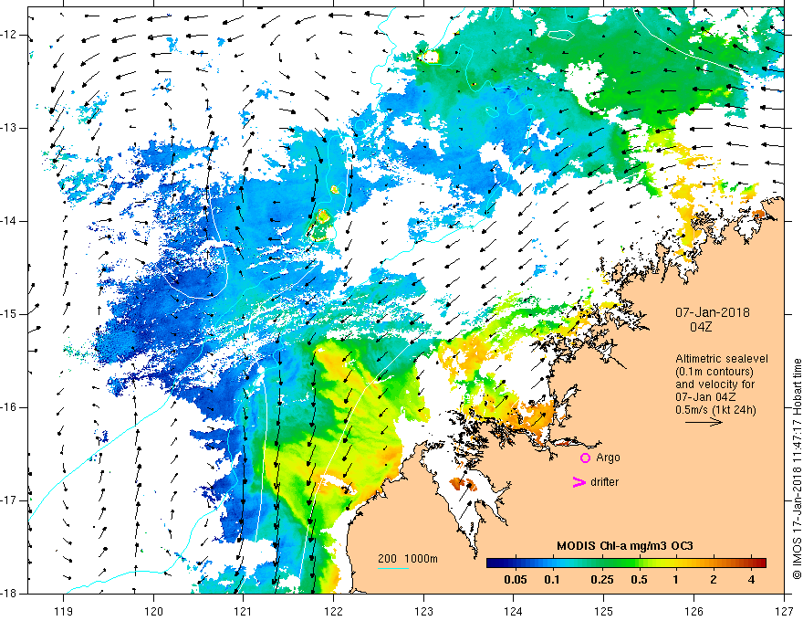Click the 04Z time label
Viewport: 803px width, 621px height.
(701, 327)
